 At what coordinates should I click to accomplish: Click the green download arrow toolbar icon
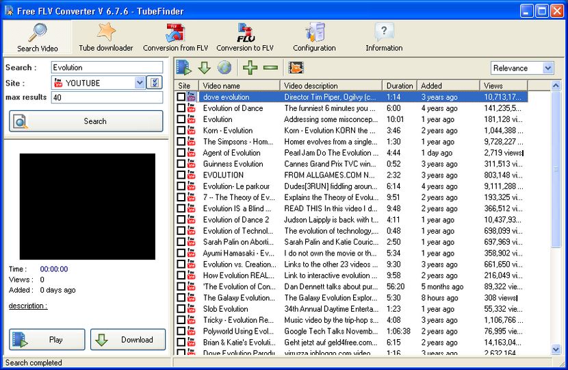click(205, 68)
